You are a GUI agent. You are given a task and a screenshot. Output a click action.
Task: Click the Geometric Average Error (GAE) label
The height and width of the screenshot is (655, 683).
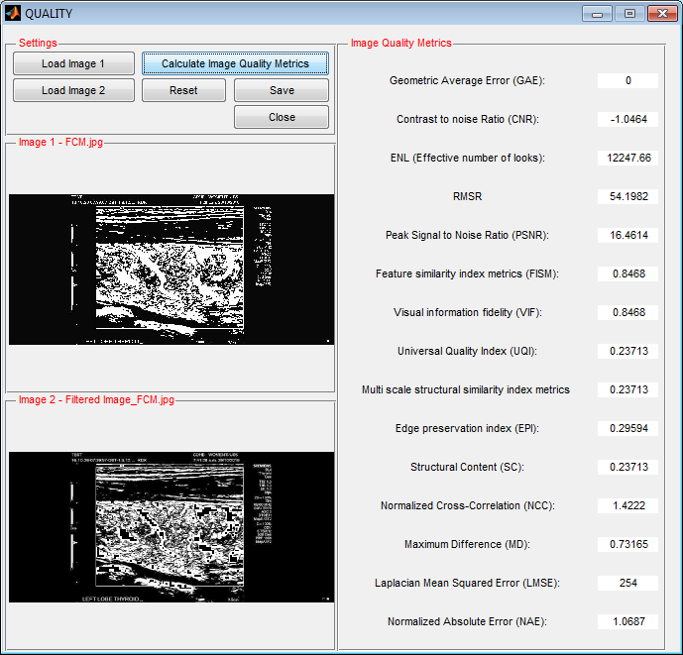coord(467,80)
